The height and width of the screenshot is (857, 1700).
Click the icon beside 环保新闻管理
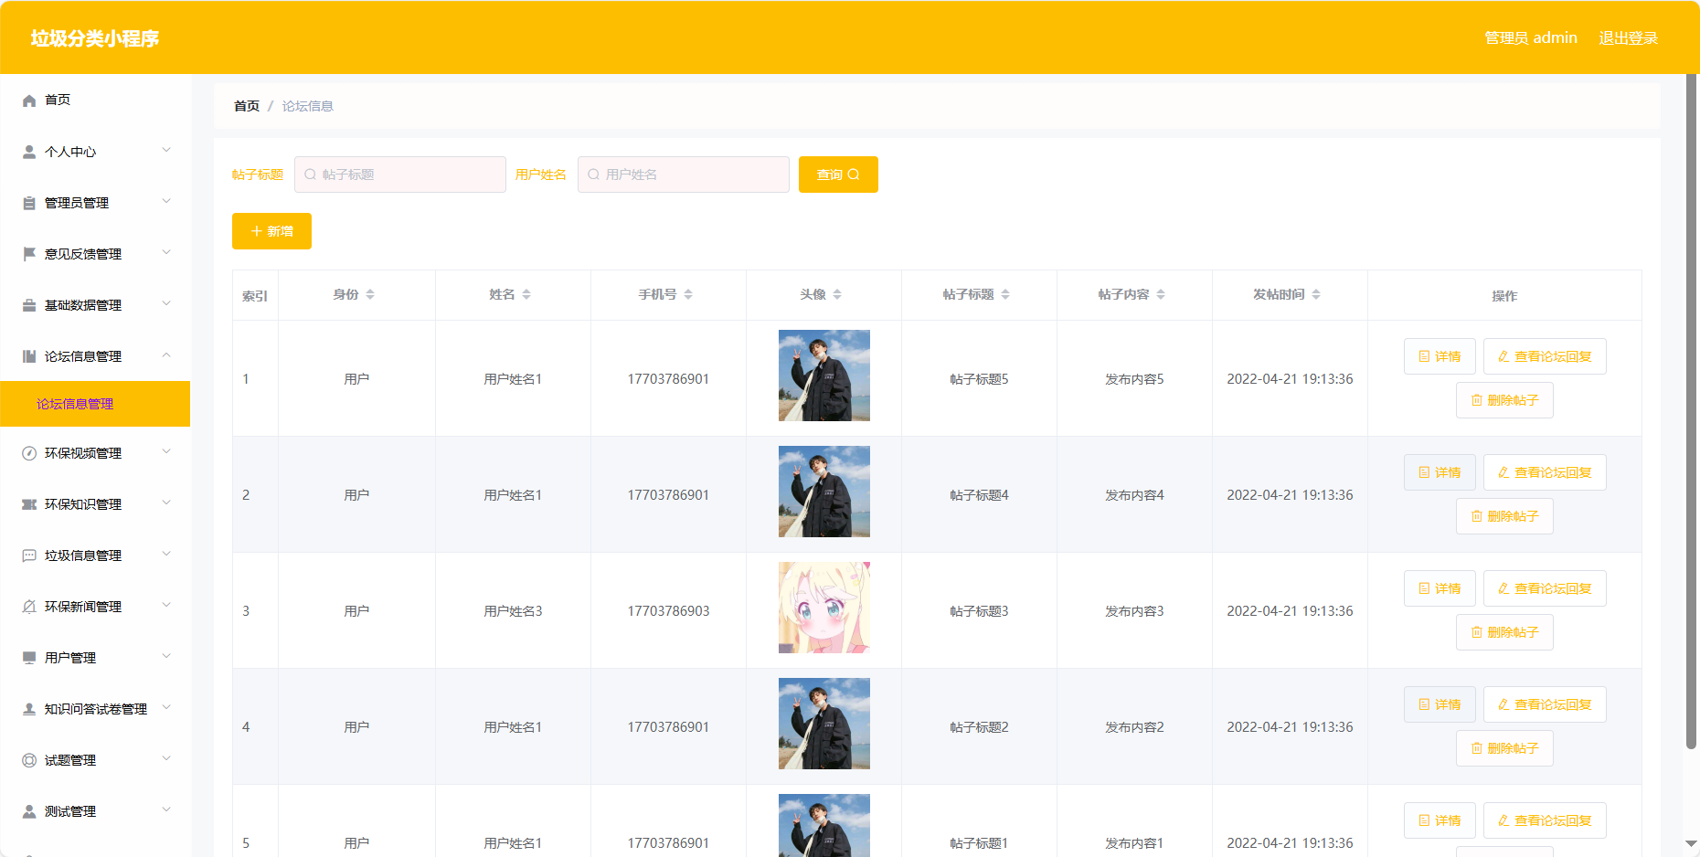point(29,607)
